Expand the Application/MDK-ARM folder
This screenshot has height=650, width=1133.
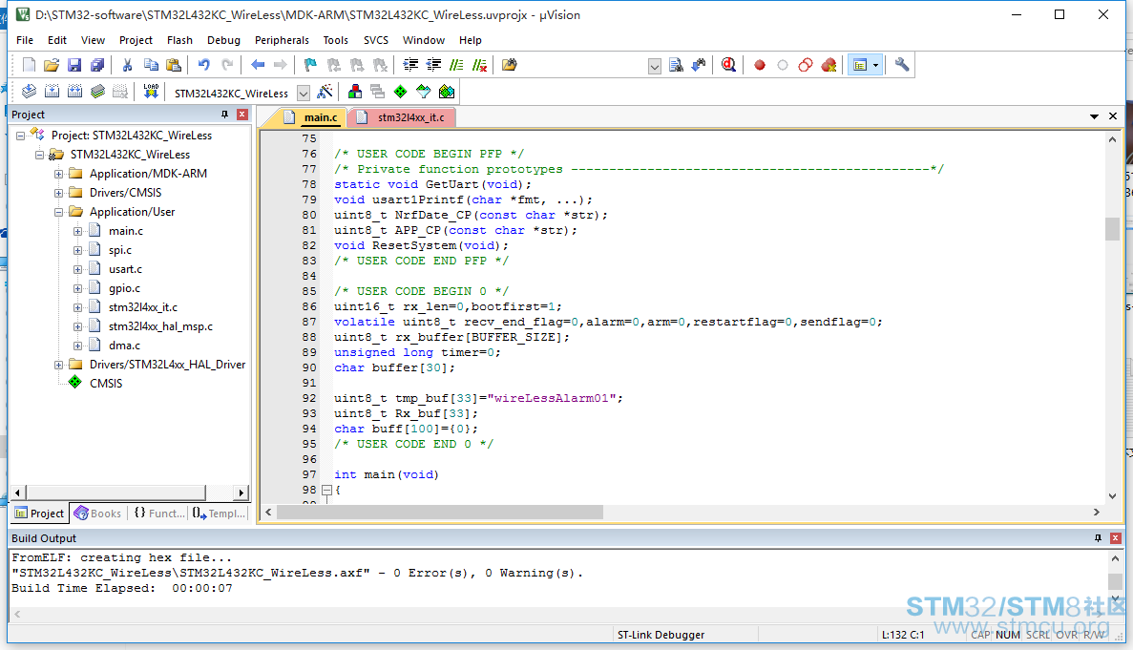click(59, 174)
